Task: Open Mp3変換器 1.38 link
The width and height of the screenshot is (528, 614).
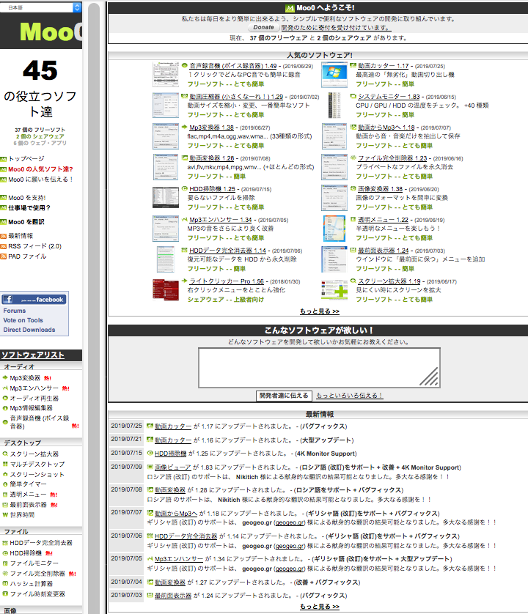Action: (x=211, y=127)
